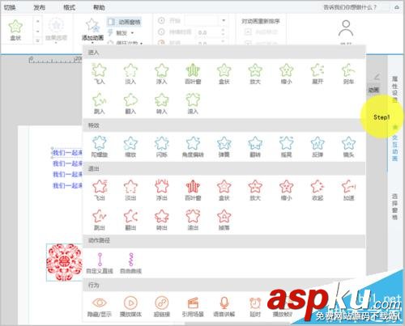This screenshot has width=405, height=326.
Task: Add a 自定义直线 custom line motion path
Action: click(x=100, y=263)
